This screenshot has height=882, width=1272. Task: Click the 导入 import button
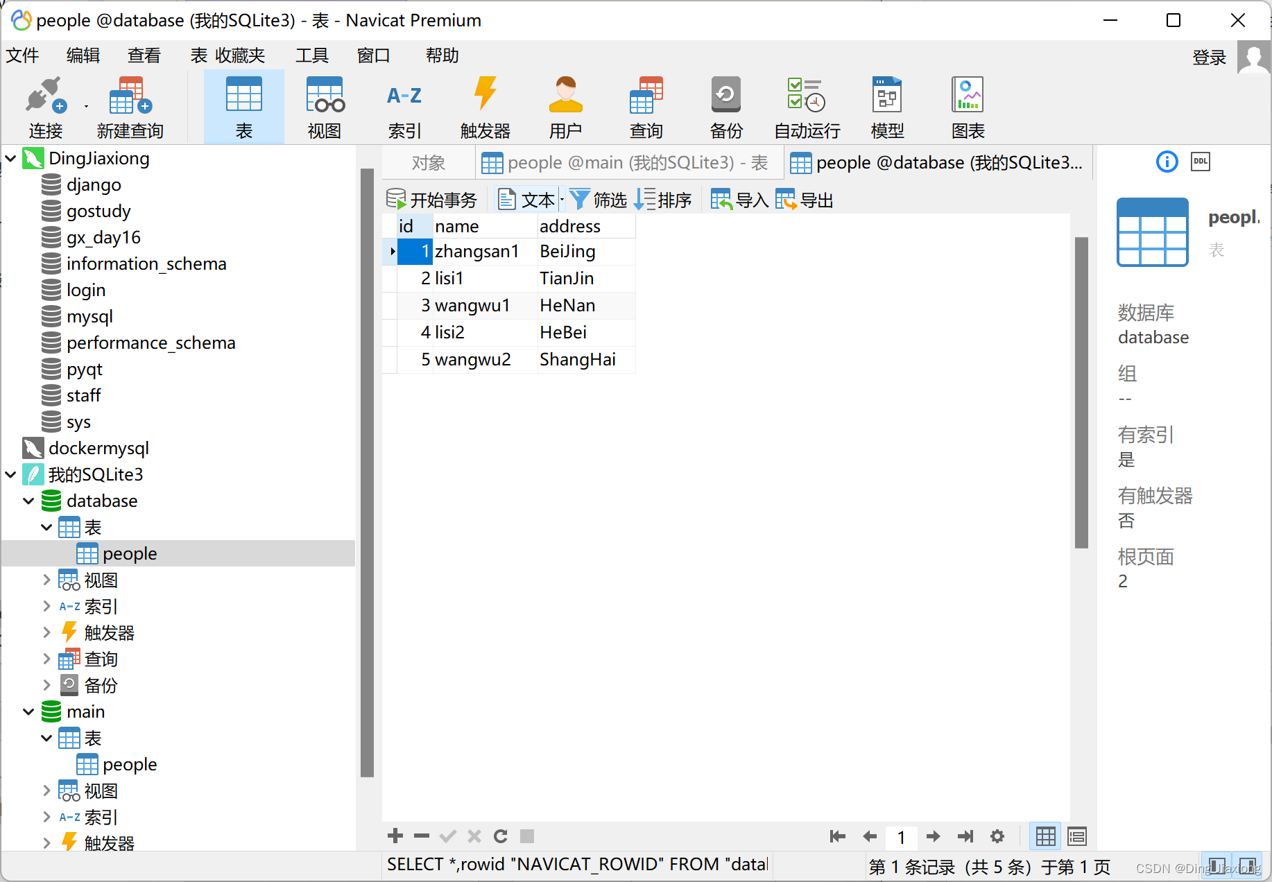point(739,200)
